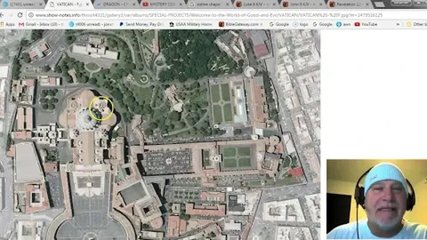
Task: View site information icon in address bar
Action: (31, 15)
